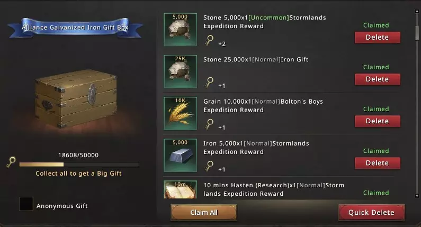Viewport: 421px width, 227px height.
Task: Delete the Iron 5,000 Stormlands reward
Action: click(x=378, y=163)
